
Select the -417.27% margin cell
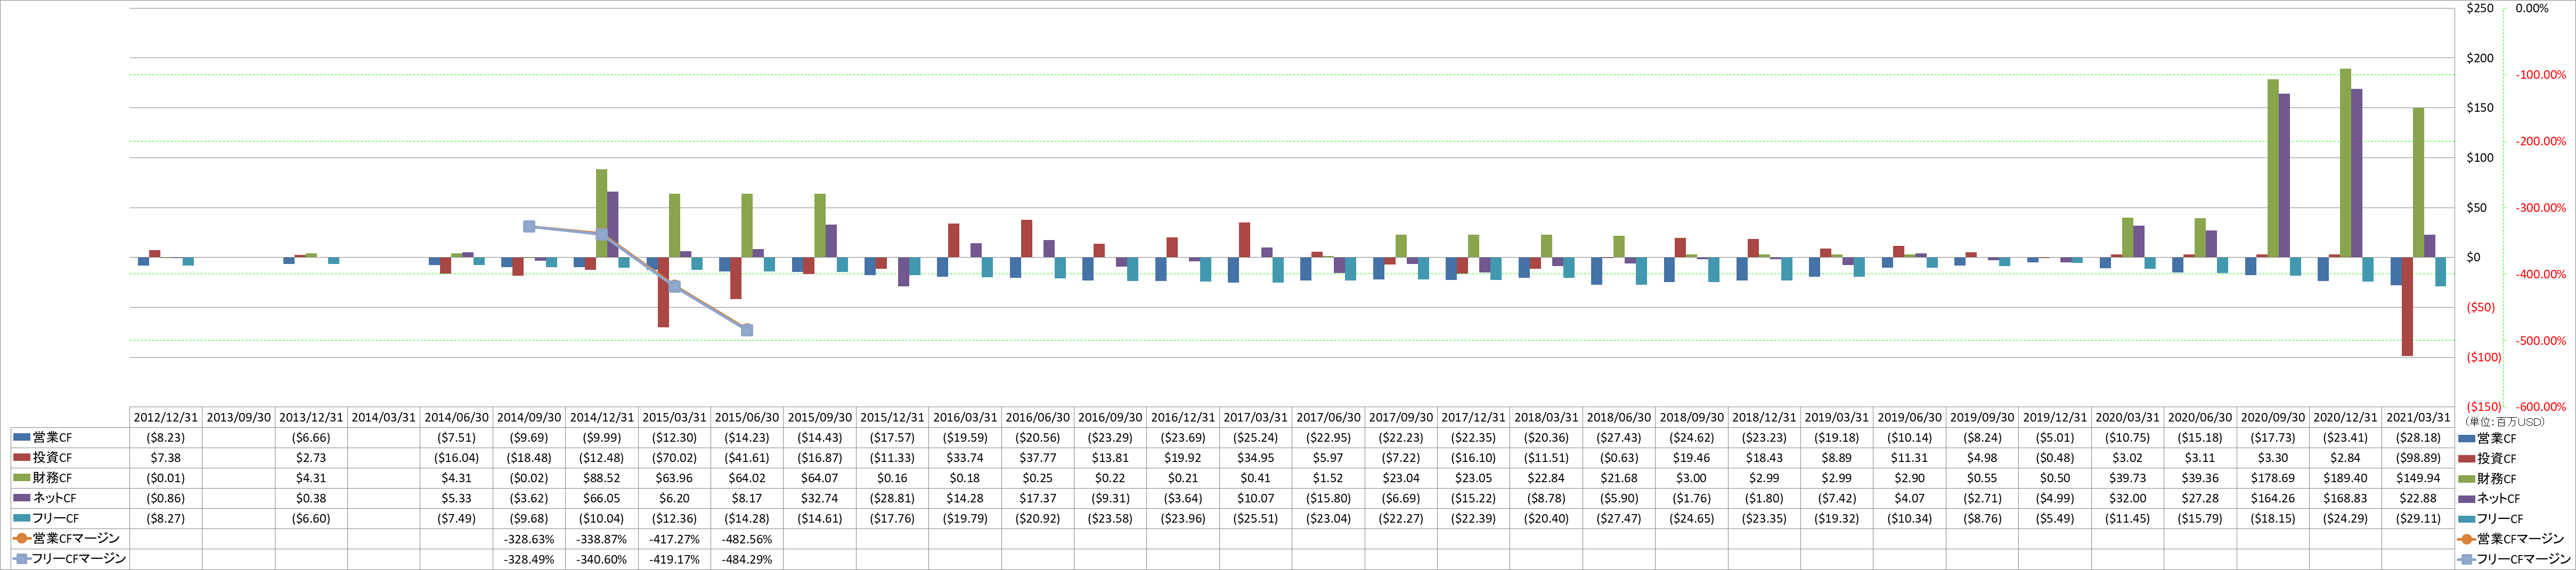click(675, 539)
